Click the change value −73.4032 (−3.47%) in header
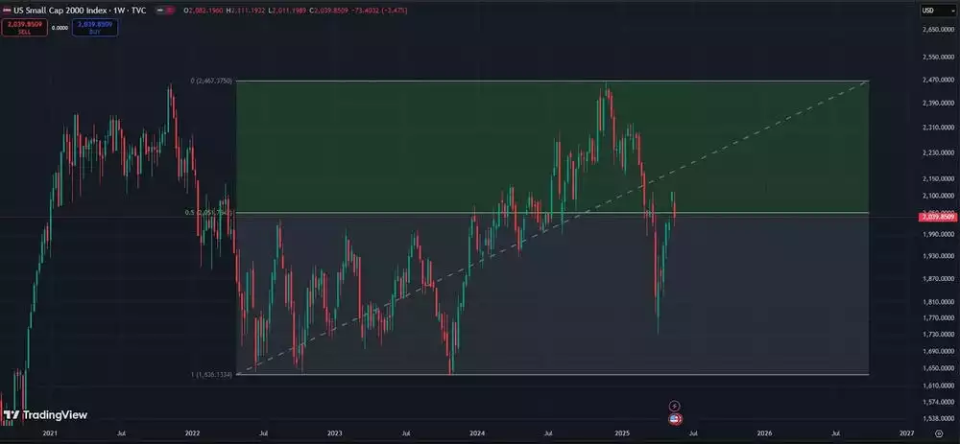The height and width of the screenshot is (444, 960). click(379, 11)
